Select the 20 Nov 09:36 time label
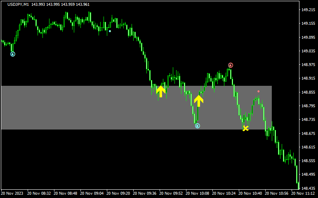The image size is (318, 198). (x=146, y=193)
